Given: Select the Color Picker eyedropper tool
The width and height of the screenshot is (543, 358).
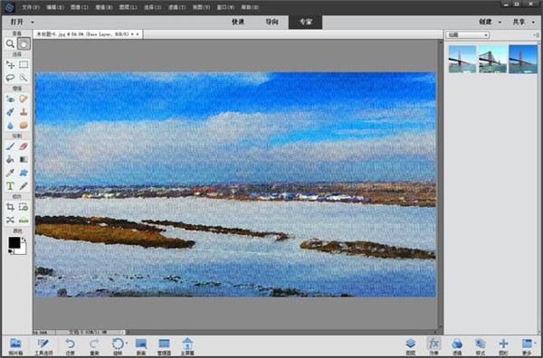Looking at the screenshot, I should pyautogui.click(x=10, y=173).
